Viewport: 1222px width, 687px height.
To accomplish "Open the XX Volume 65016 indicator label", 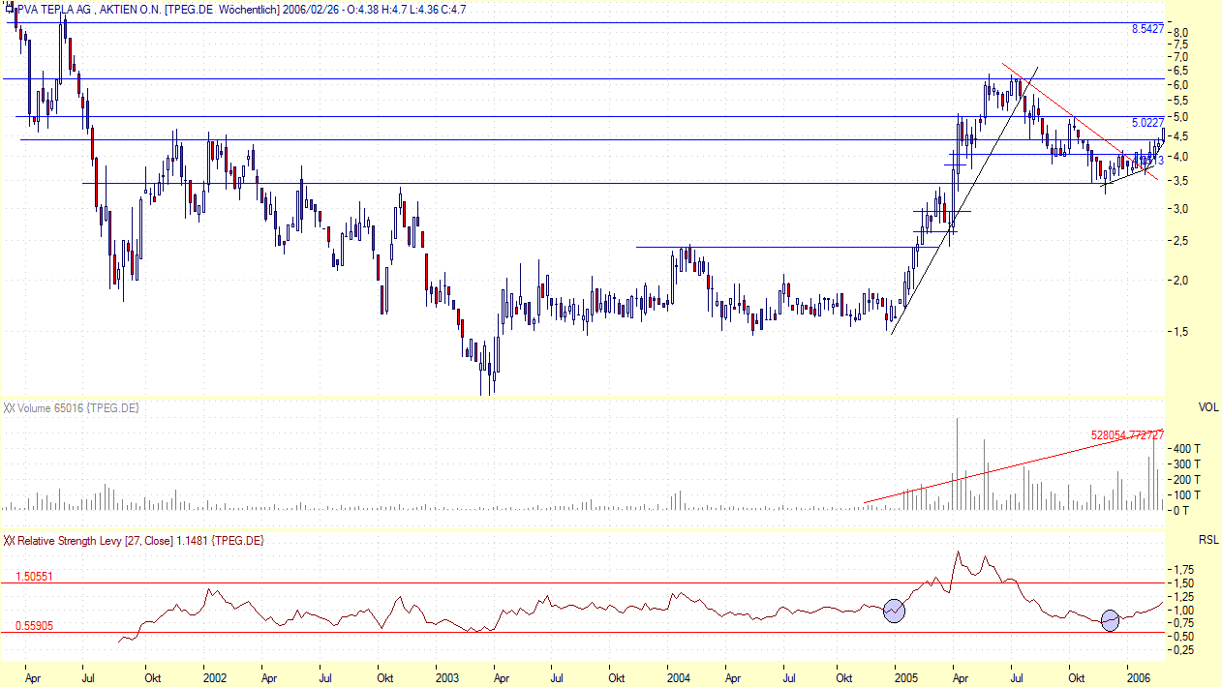I will [73, 407].
